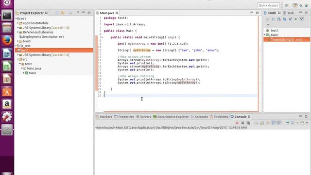Open Ubuntu Software Center in launcher
The width and height of the screenshot is (311, 175).
(x=7, y=92)
